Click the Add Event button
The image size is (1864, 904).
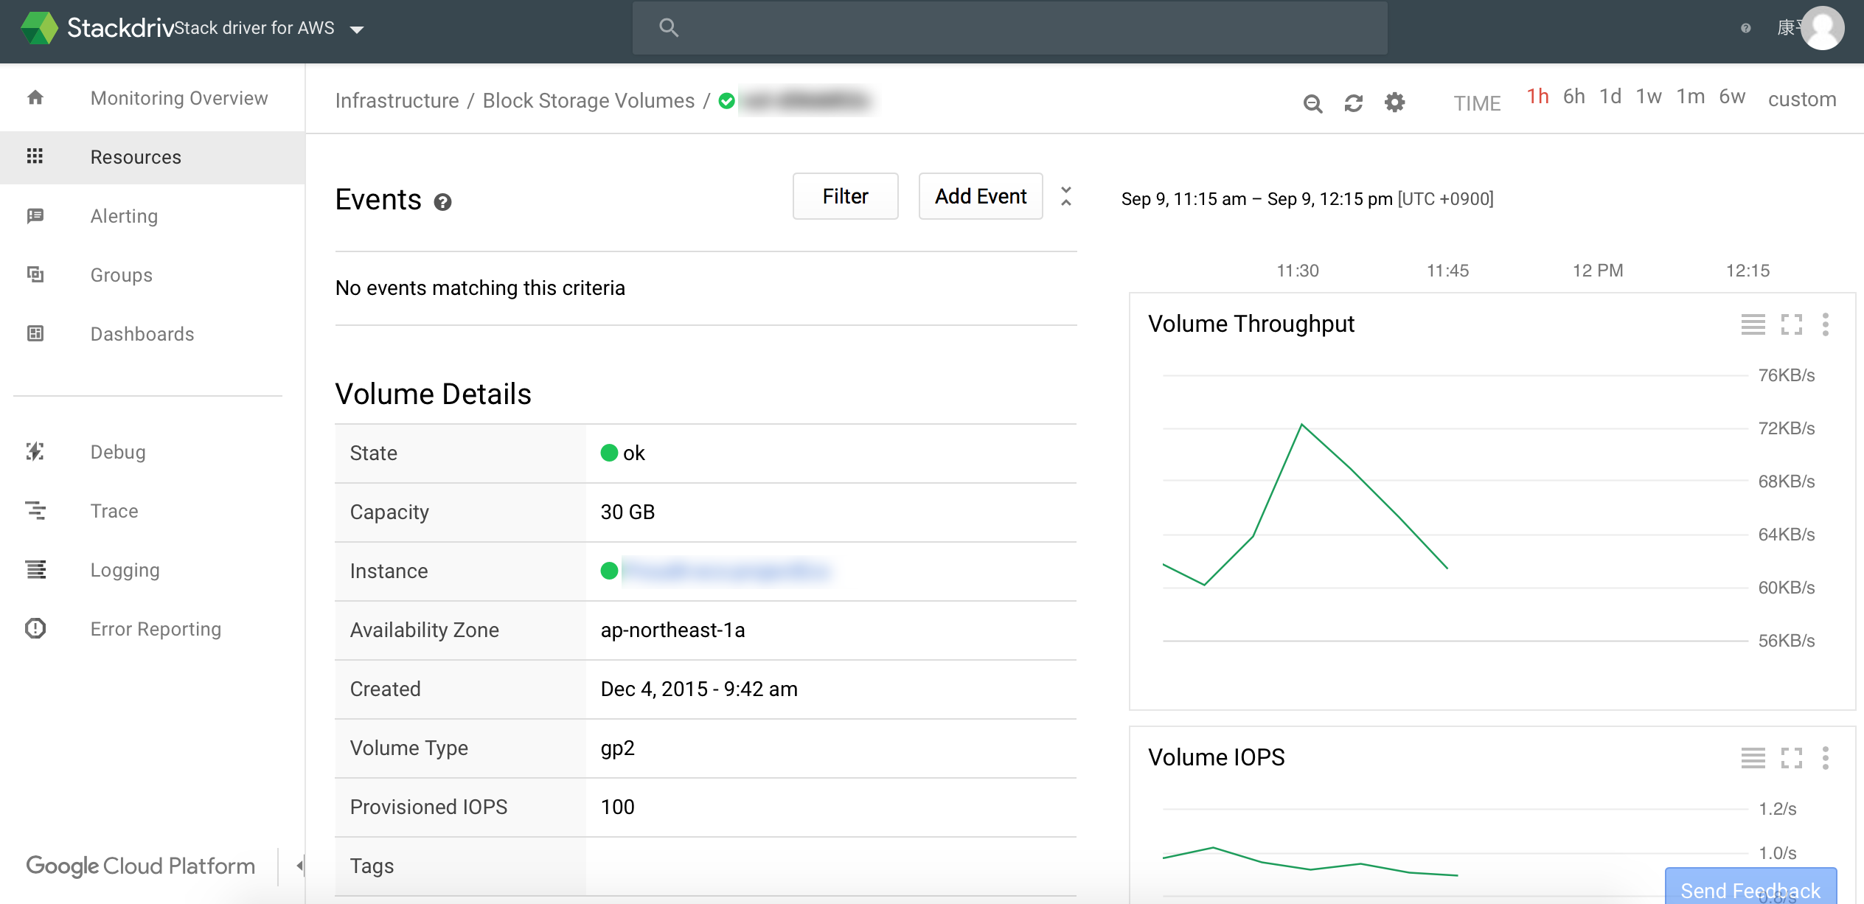(x=980, y=196)
